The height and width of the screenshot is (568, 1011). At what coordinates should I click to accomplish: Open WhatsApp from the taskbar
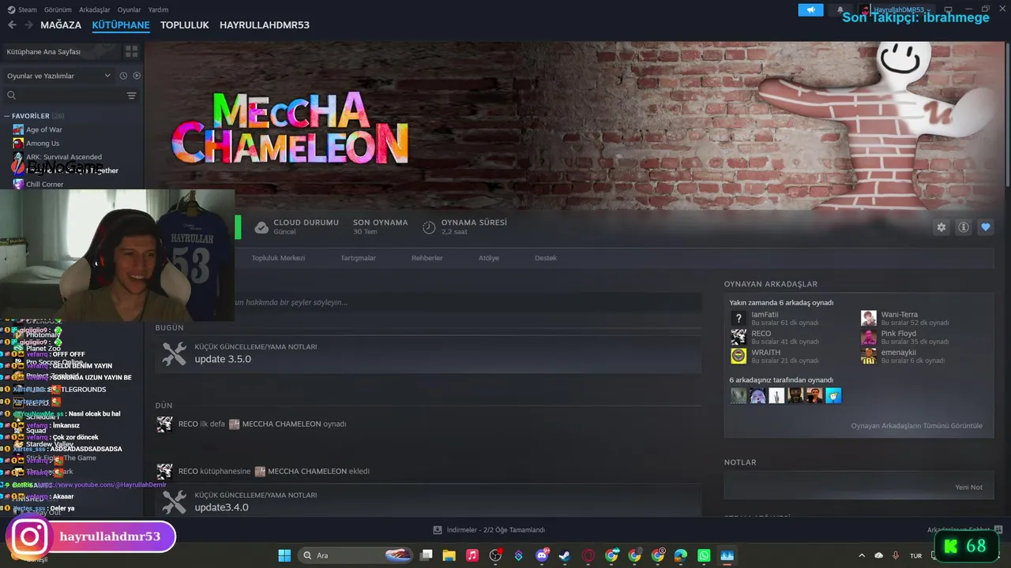click(x=704, y=555)
